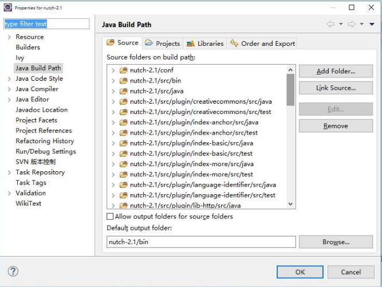The image size is (382, 287).
Task: Click the Add Folder... button
Action: (x=336, y=71)
